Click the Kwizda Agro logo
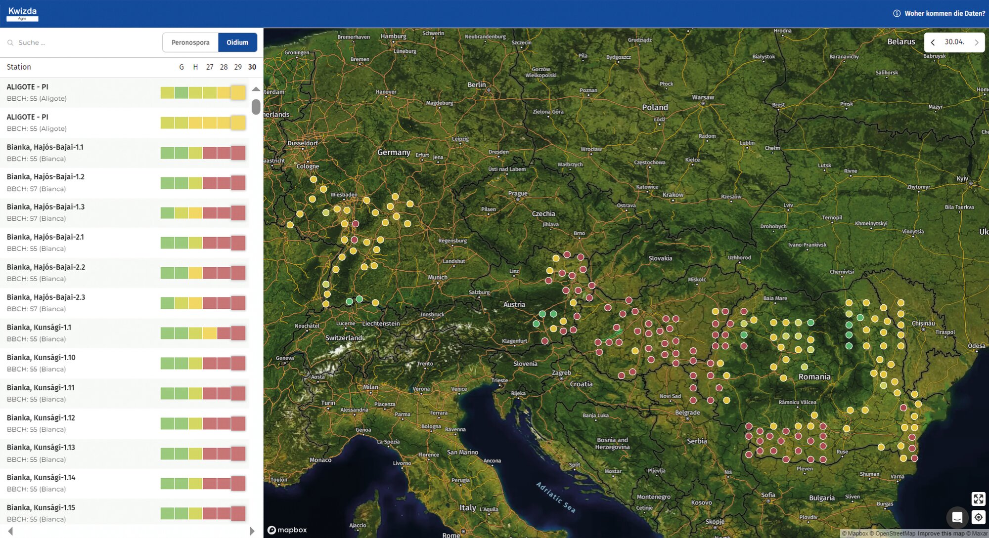 pyautogui.click(x=22, y=13)
